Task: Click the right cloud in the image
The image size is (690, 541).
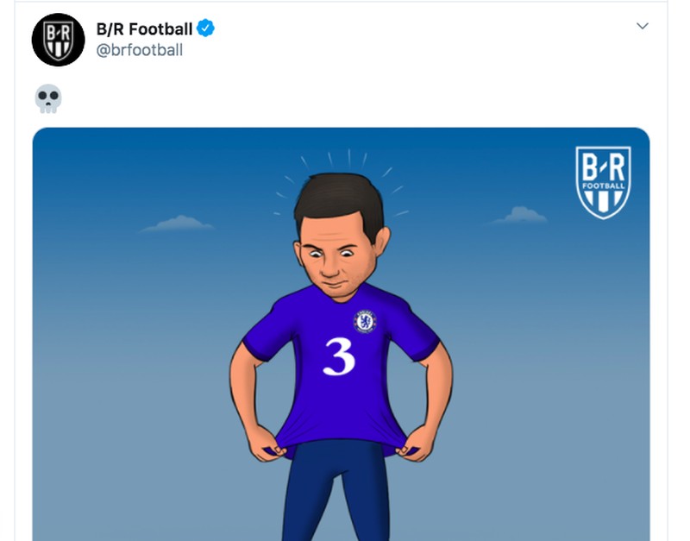Action: coord(520,215)
